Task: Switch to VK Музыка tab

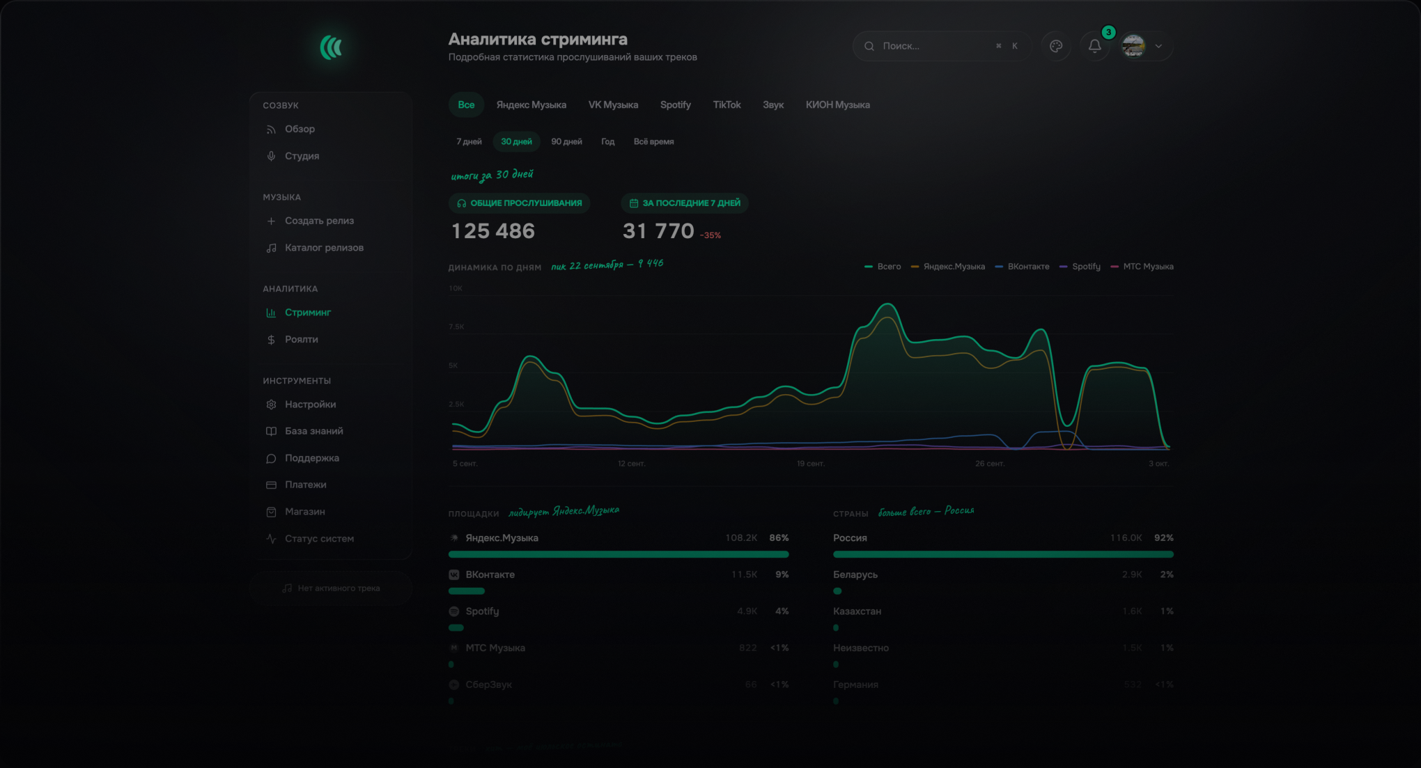Action: pos(613,105)
